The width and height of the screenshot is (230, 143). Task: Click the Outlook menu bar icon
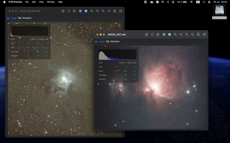(x=145, y=2)
